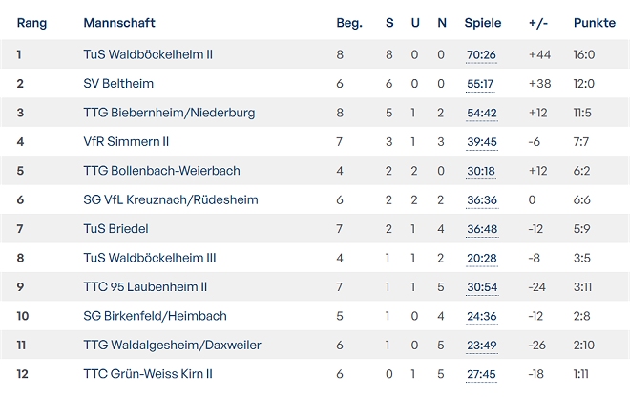This screenshot has height=398, width=630.
Task: Click the 39:45 games score
Action: point(481,141)
